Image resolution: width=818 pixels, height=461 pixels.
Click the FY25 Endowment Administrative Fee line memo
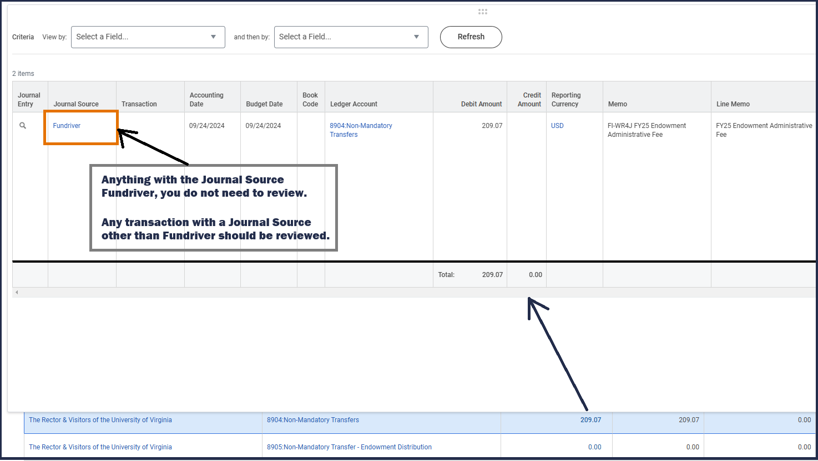[x=764, y=130]
